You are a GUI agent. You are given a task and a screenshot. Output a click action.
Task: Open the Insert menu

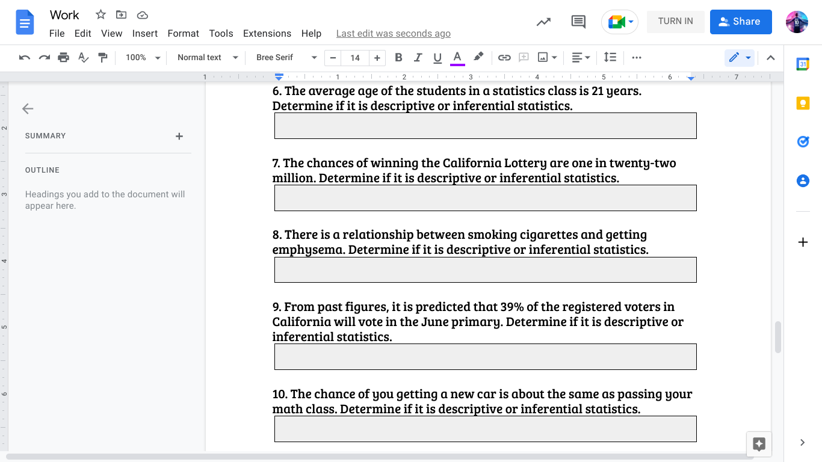[145, 34]
